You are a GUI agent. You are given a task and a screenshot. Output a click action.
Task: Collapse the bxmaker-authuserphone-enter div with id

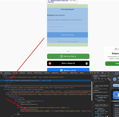point(4,77)
